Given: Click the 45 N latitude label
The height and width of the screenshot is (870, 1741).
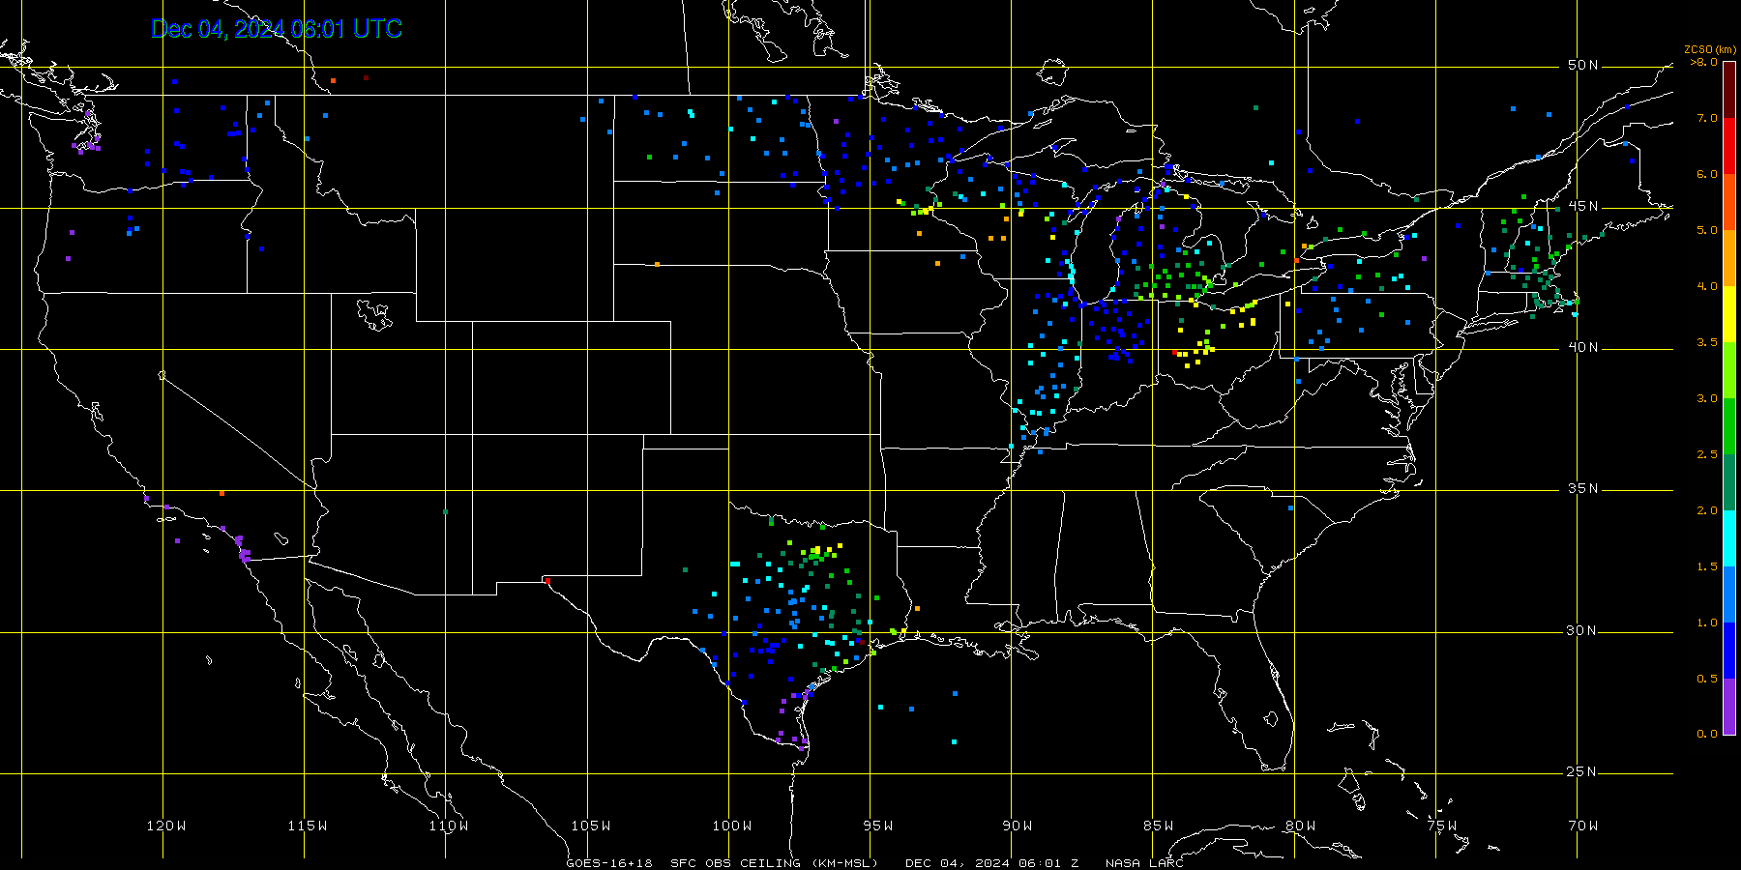Looking at the screenshot, I should click(1582, 206).
